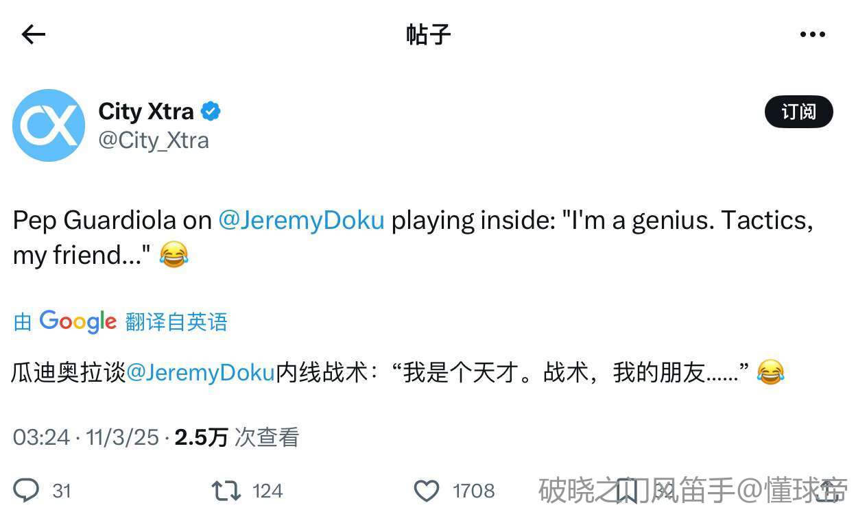
Task: Click the blue verified badge
Action: [211, 111]
